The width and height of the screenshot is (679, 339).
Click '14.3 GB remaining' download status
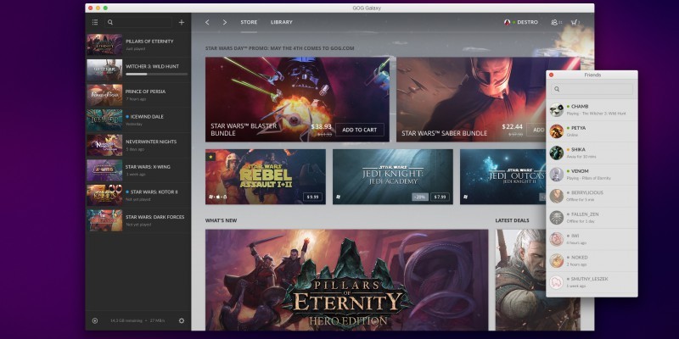coord(126,321)
